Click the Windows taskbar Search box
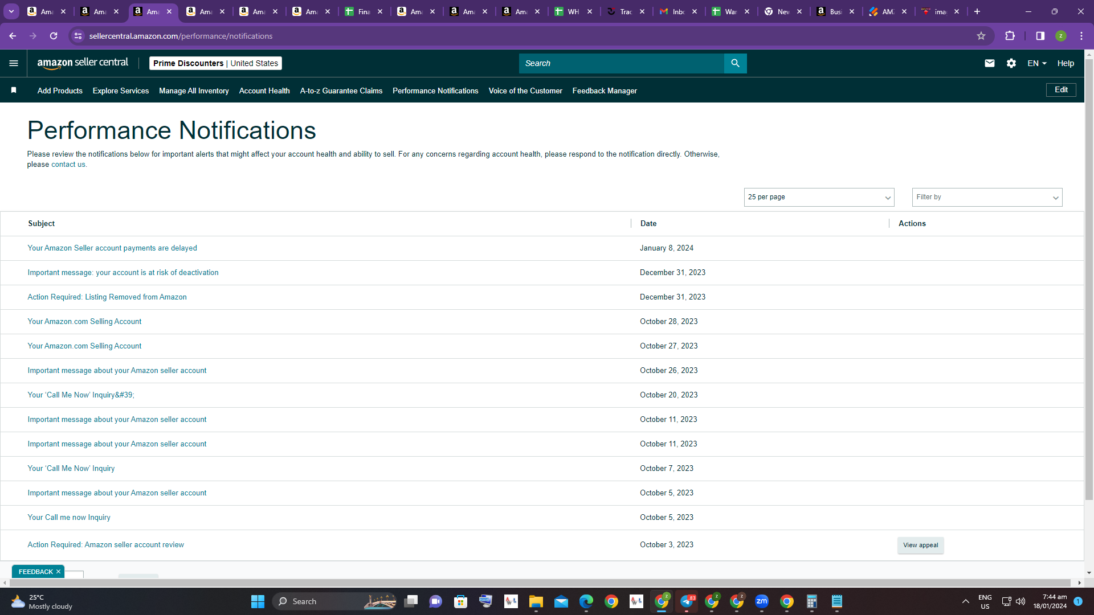This screenshot has width=1094, height=615. [334, 601]
